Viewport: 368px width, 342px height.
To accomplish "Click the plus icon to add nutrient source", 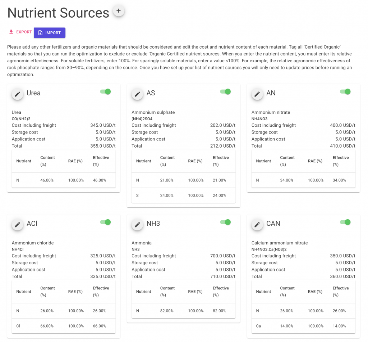I will click(119, 11).
